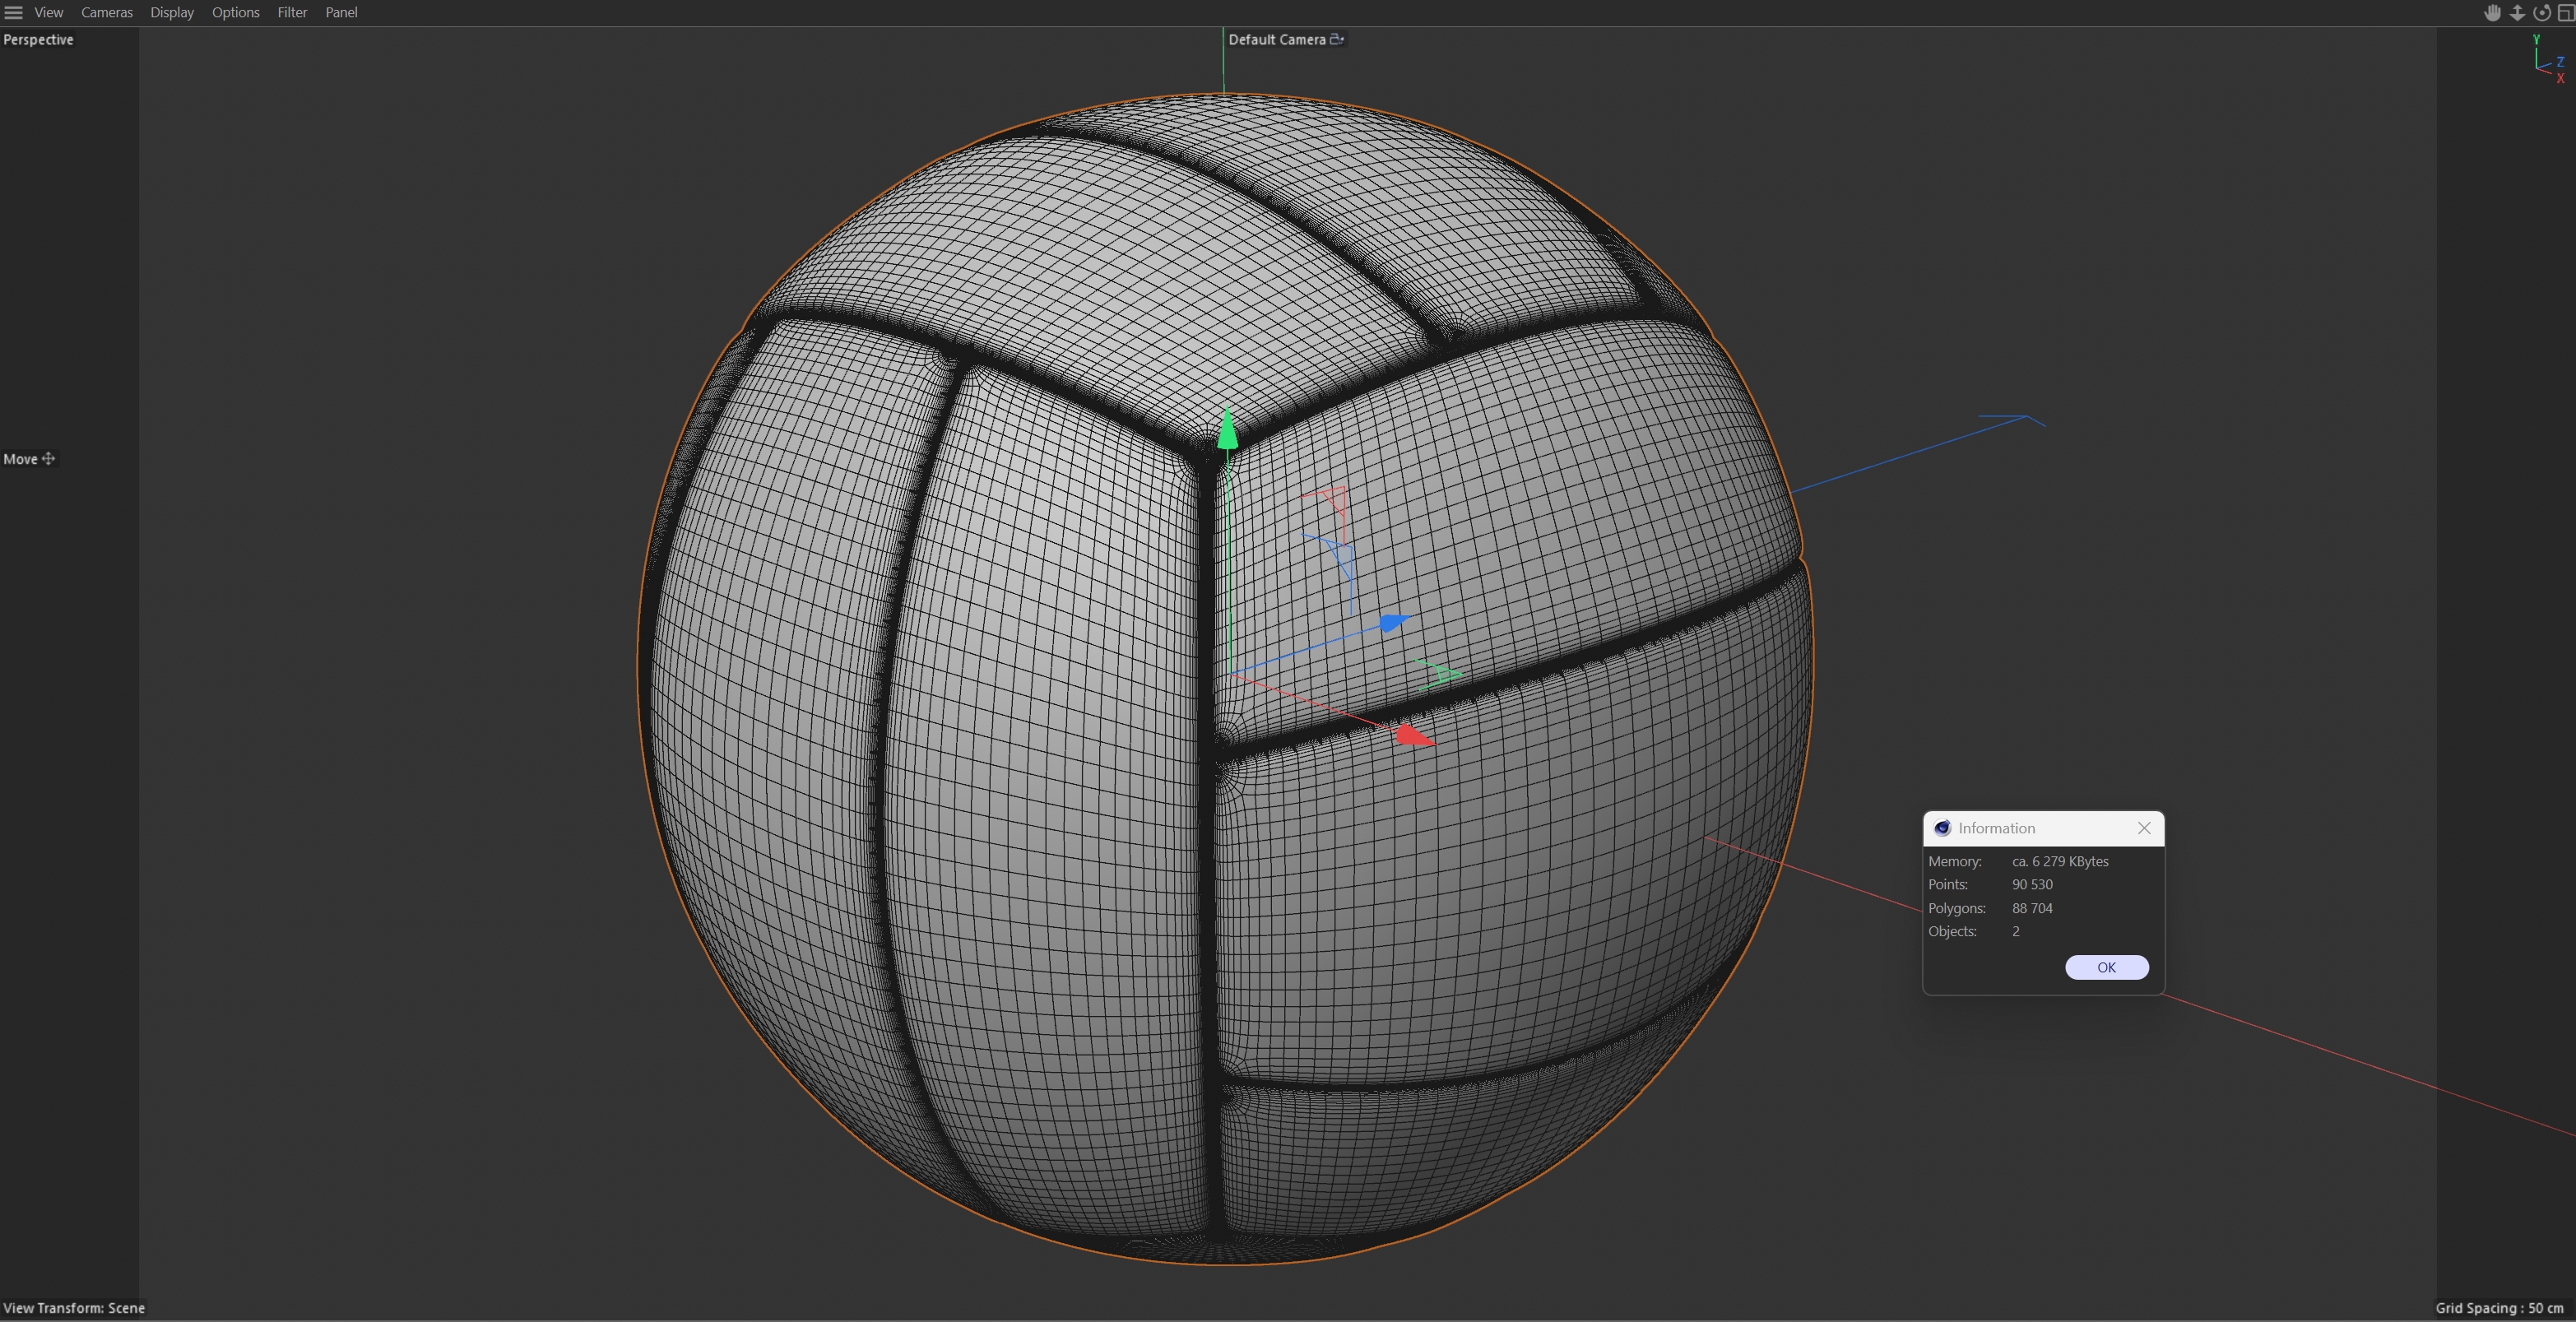Screen dimensions: 2576x1322
Task: Click the pan camera hand icon
Action: point(2492,13)
